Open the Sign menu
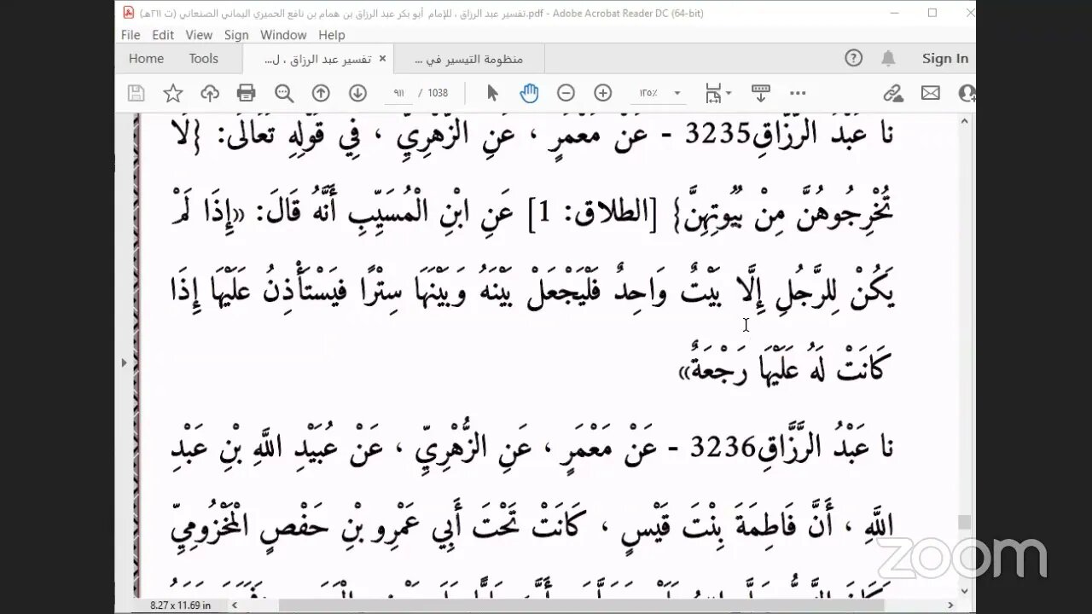1092x614 pixels. point(236,35)
